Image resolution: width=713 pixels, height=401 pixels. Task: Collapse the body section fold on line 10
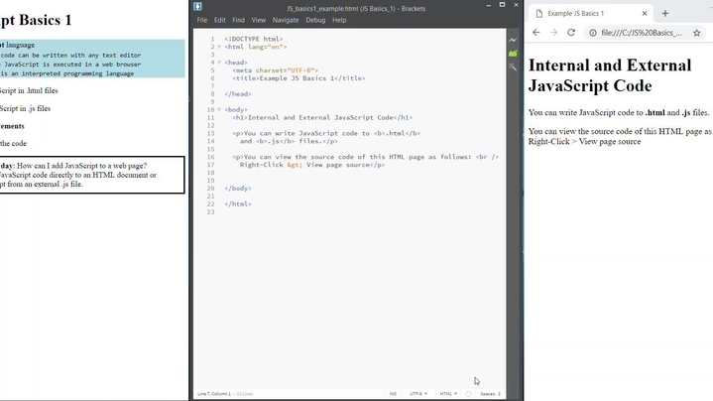pyautogui.click(x=219, y=110)
